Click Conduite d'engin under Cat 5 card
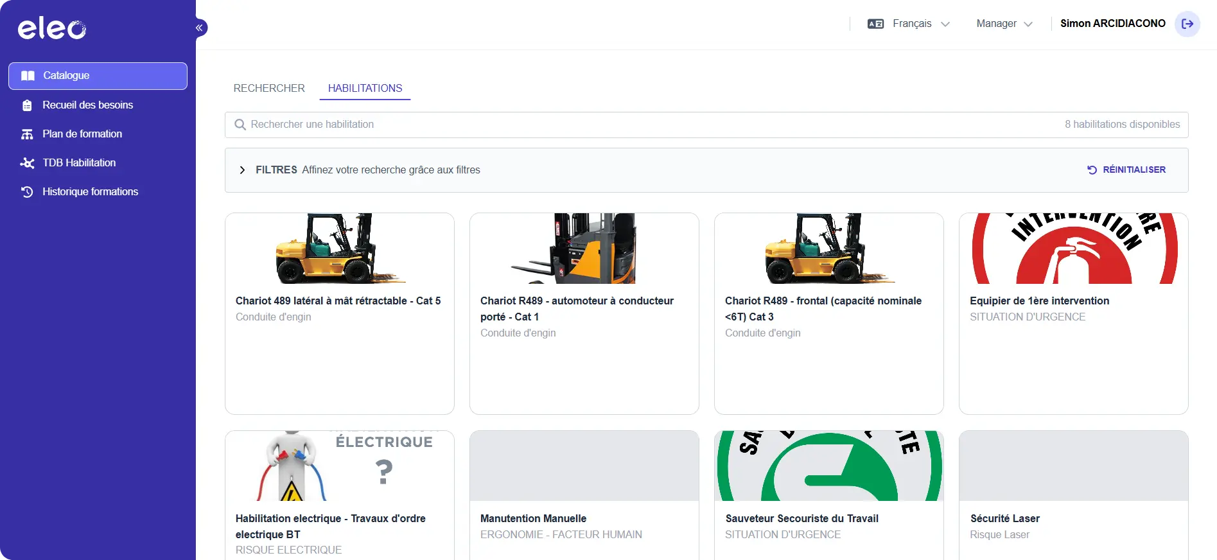This screenshot has height=560, width=1217. coord(273,317)
